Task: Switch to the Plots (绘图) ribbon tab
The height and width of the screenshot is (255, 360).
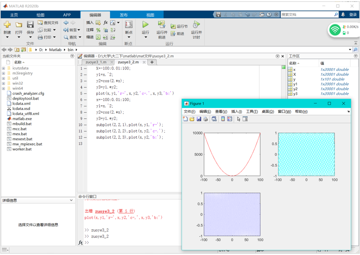Action: point(40,15)
